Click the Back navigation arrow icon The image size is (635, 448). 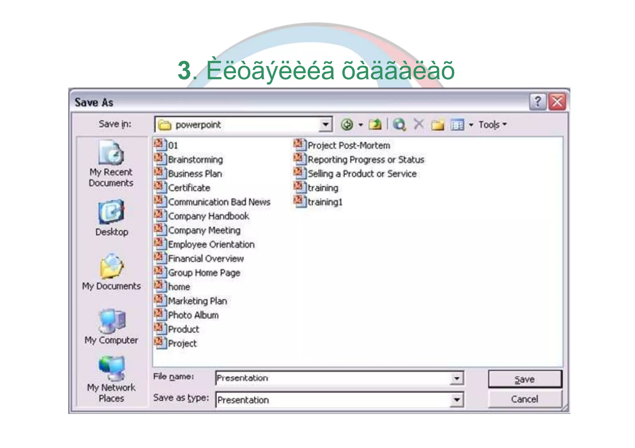(347, 124)
